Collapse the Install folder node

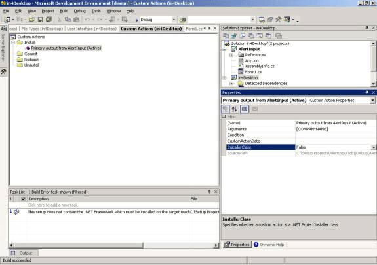(13, 43)
